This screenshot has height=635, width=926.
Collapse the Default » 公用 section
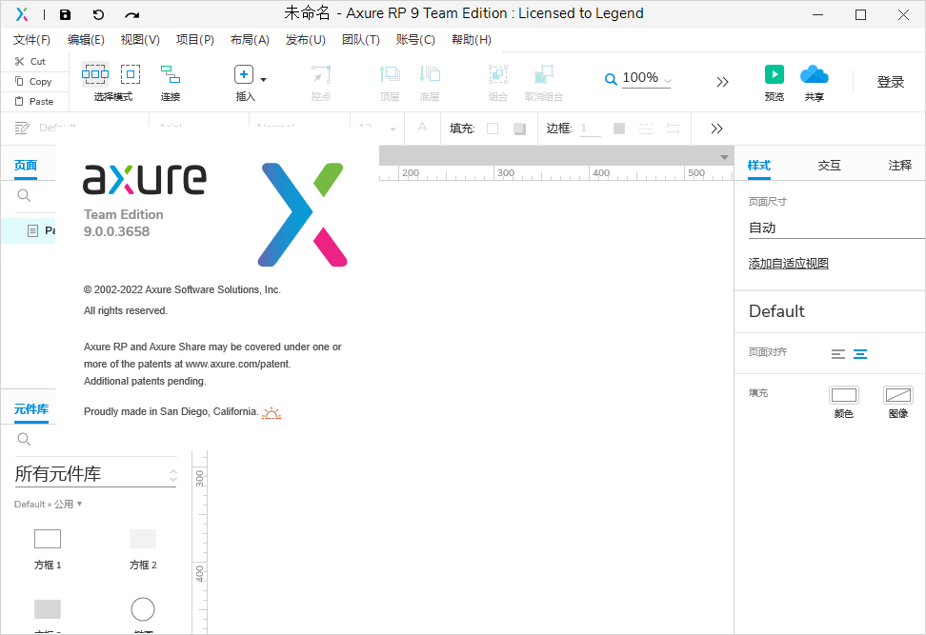[x=49, y=504]
